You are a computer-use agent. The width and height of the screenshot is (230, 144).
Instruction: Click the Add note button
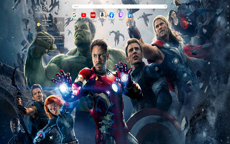(50, 50)
